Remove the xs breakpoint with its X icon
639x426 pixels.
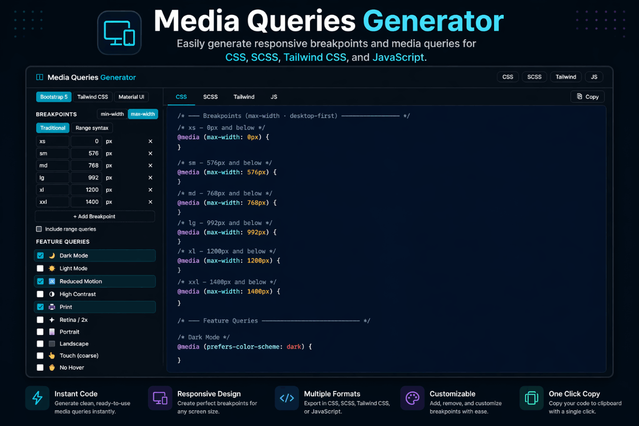coord(150,141)
